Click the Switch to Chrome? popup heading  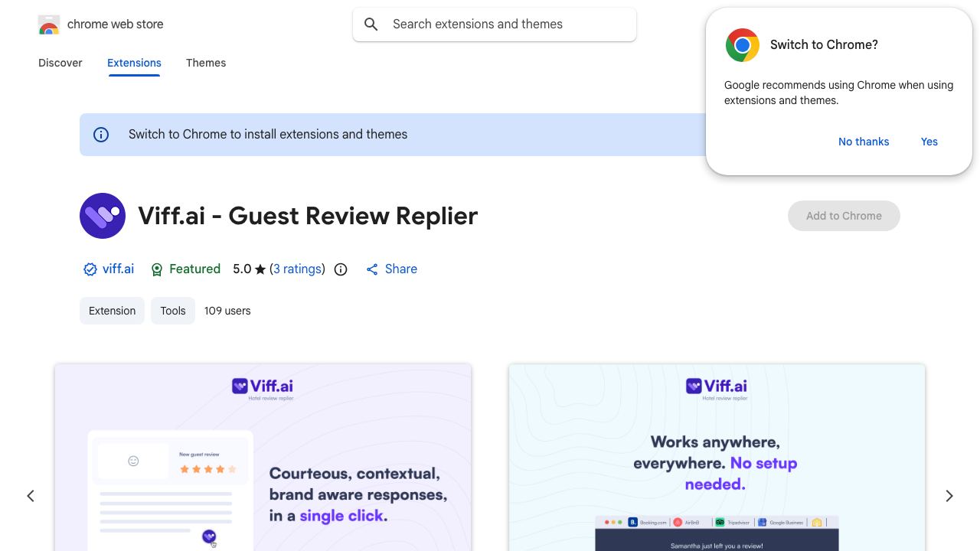(x=824, y=45)
